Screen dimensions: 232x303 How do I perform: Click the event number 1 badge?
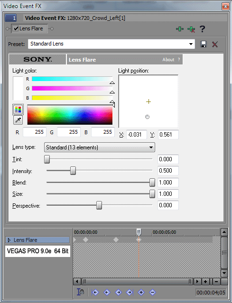point(11,18)
